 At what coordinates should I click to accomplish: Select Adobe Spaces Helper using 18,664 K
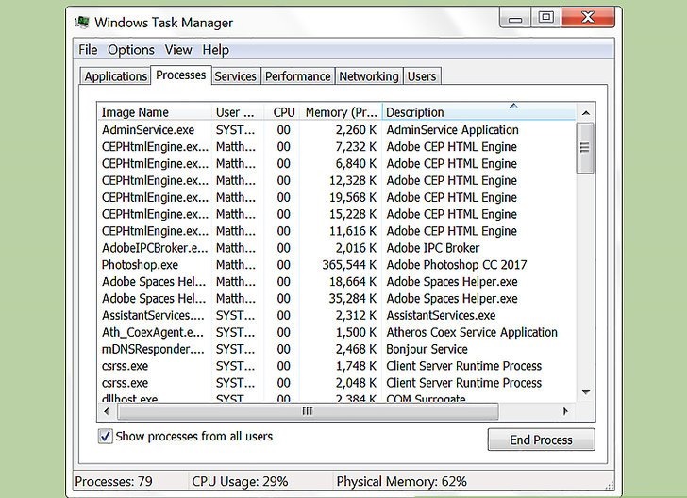(x=337, y=282)
